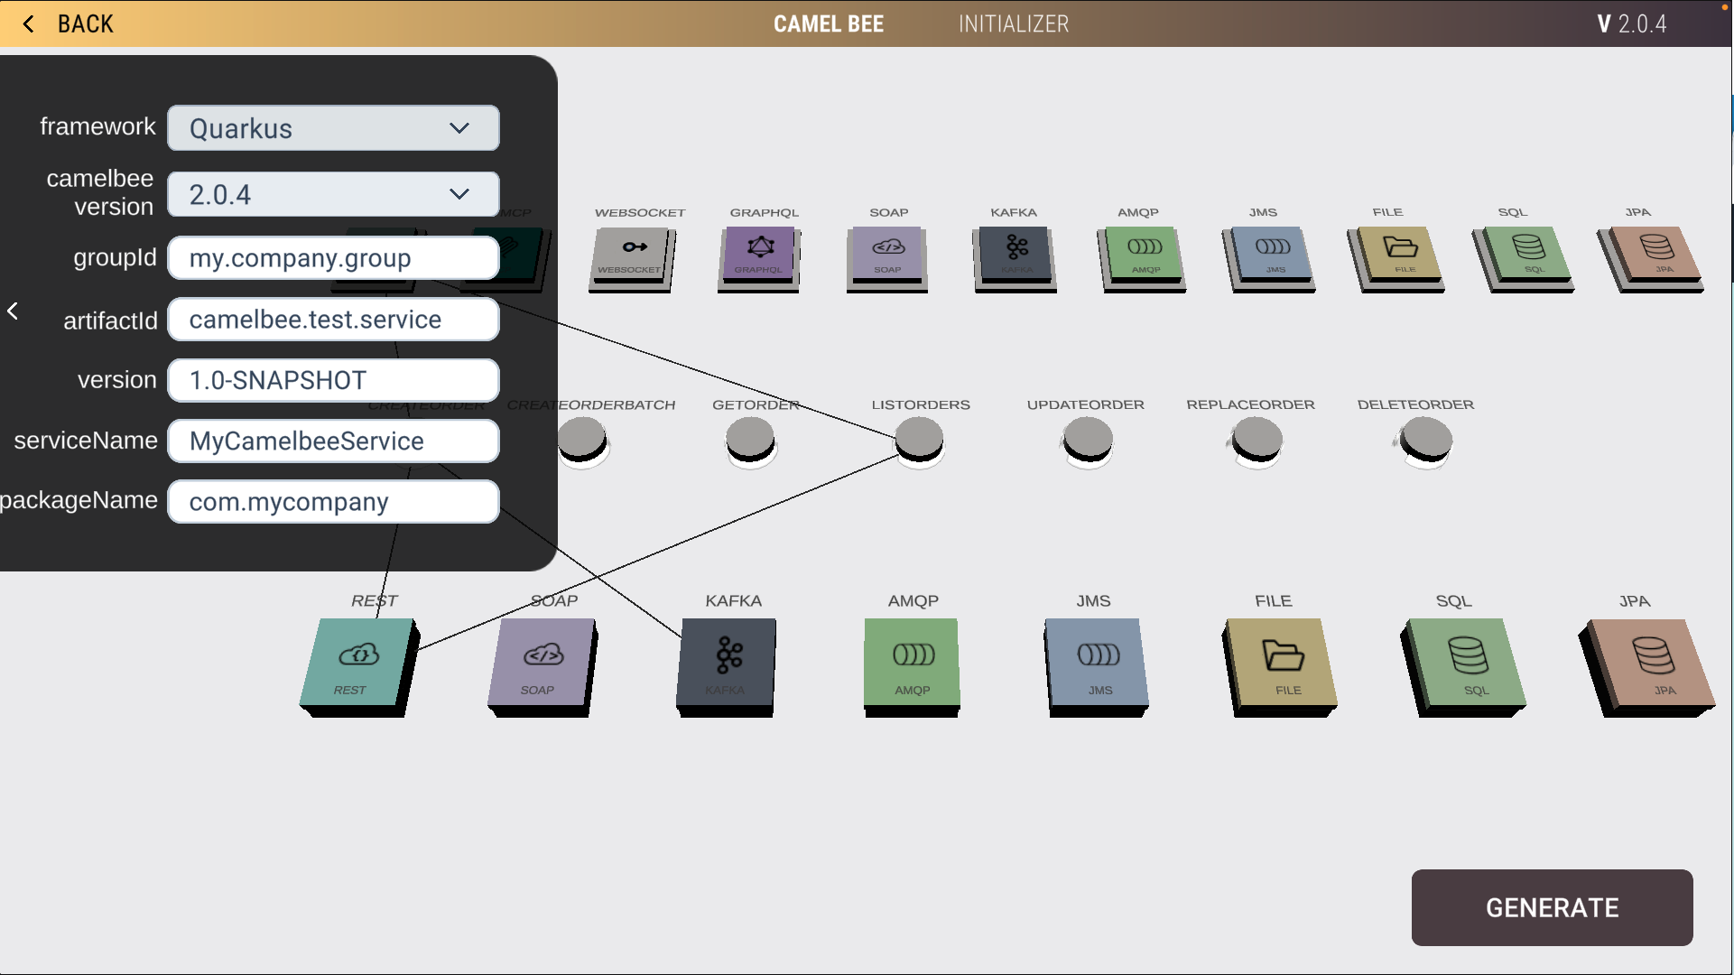The image size is (1734, 975).
Task: Select the GRAPHQL tile in top row
Action: pos(761,254)
